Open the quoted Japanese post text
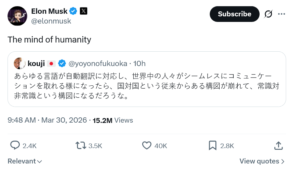 [x=147, y=86]
